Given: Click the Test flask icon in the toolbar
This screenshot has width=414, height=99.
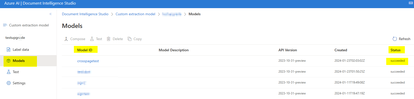Looking at the screenshot, I should click(92, 39).
